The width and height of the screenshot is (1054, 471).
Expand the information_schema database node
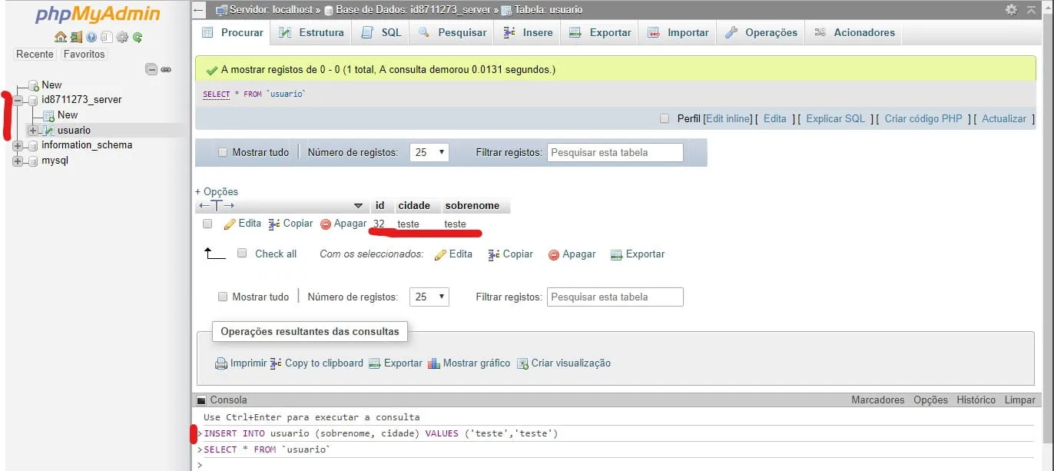pyautogui.click(x=18, y=145)
